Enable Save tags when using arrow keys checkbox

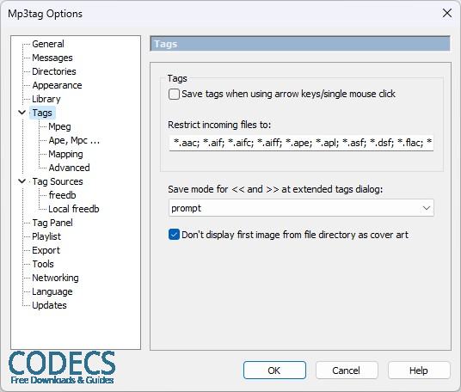click(x=174, y=95)
